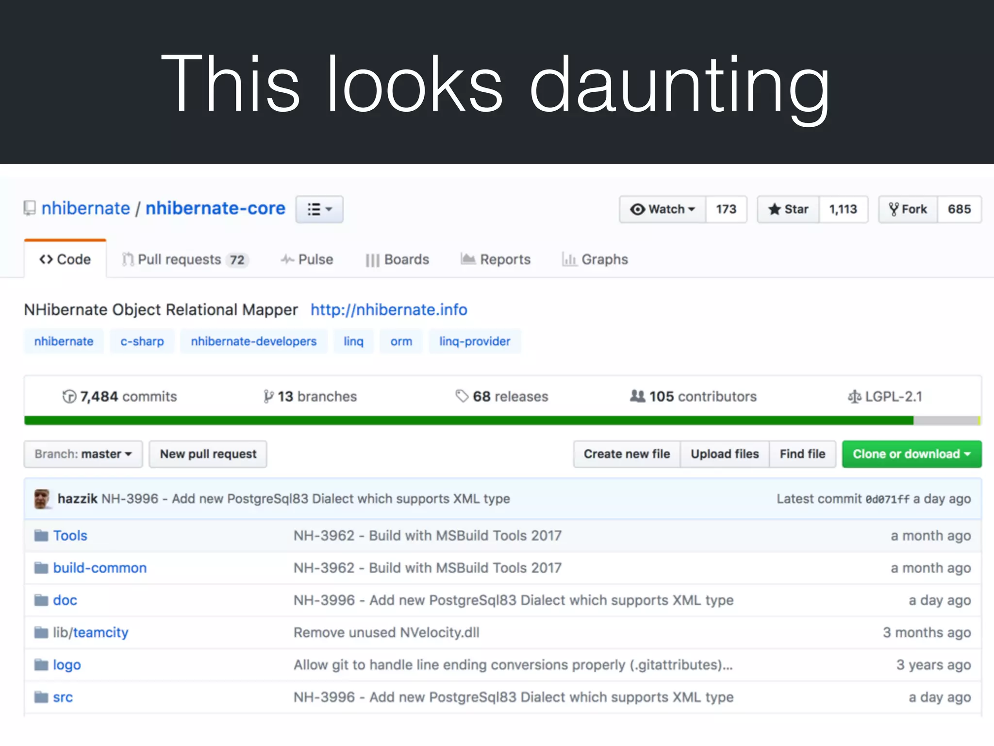
Task: Star the nhibernate-core repository
Action: pos(788,209)
